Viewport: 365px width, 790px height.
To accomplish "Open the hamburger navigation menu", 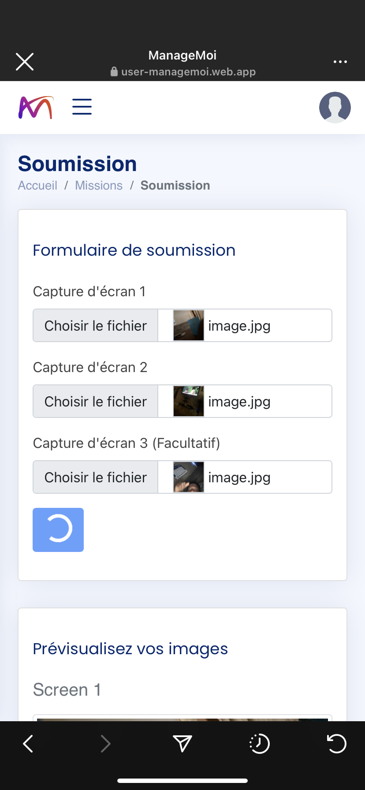I will coord(82,107).
